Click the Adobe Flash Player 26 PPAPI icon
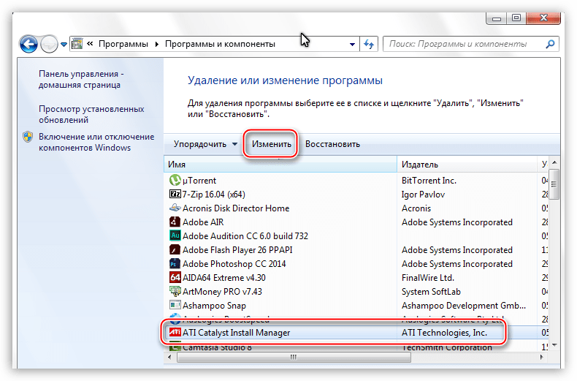Screen dimensions: 577x381 click(175, 249)
